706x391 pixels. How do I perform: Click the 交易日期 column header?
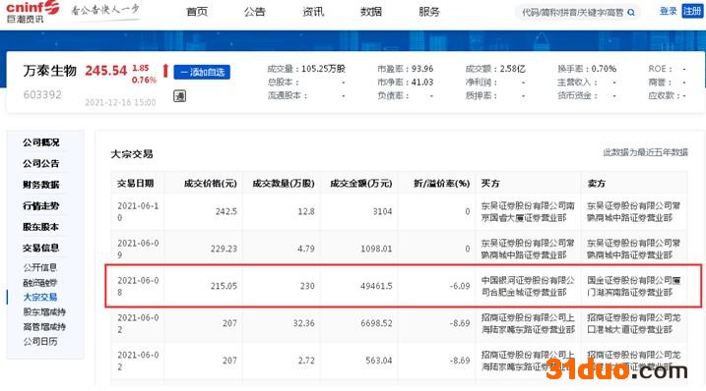(136, 184)
